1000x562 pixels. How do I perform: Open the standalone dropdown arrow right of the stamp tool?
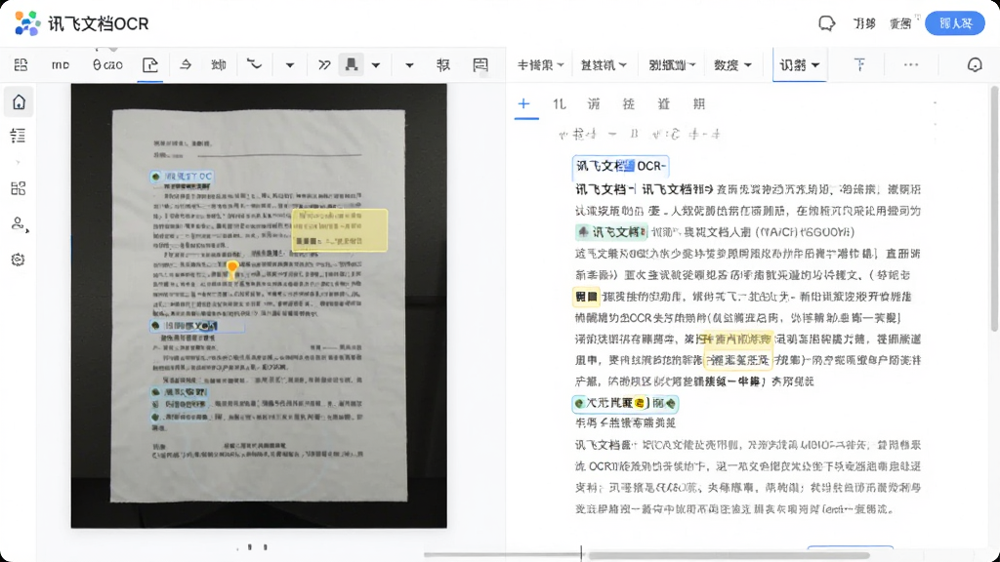(409, 65)
